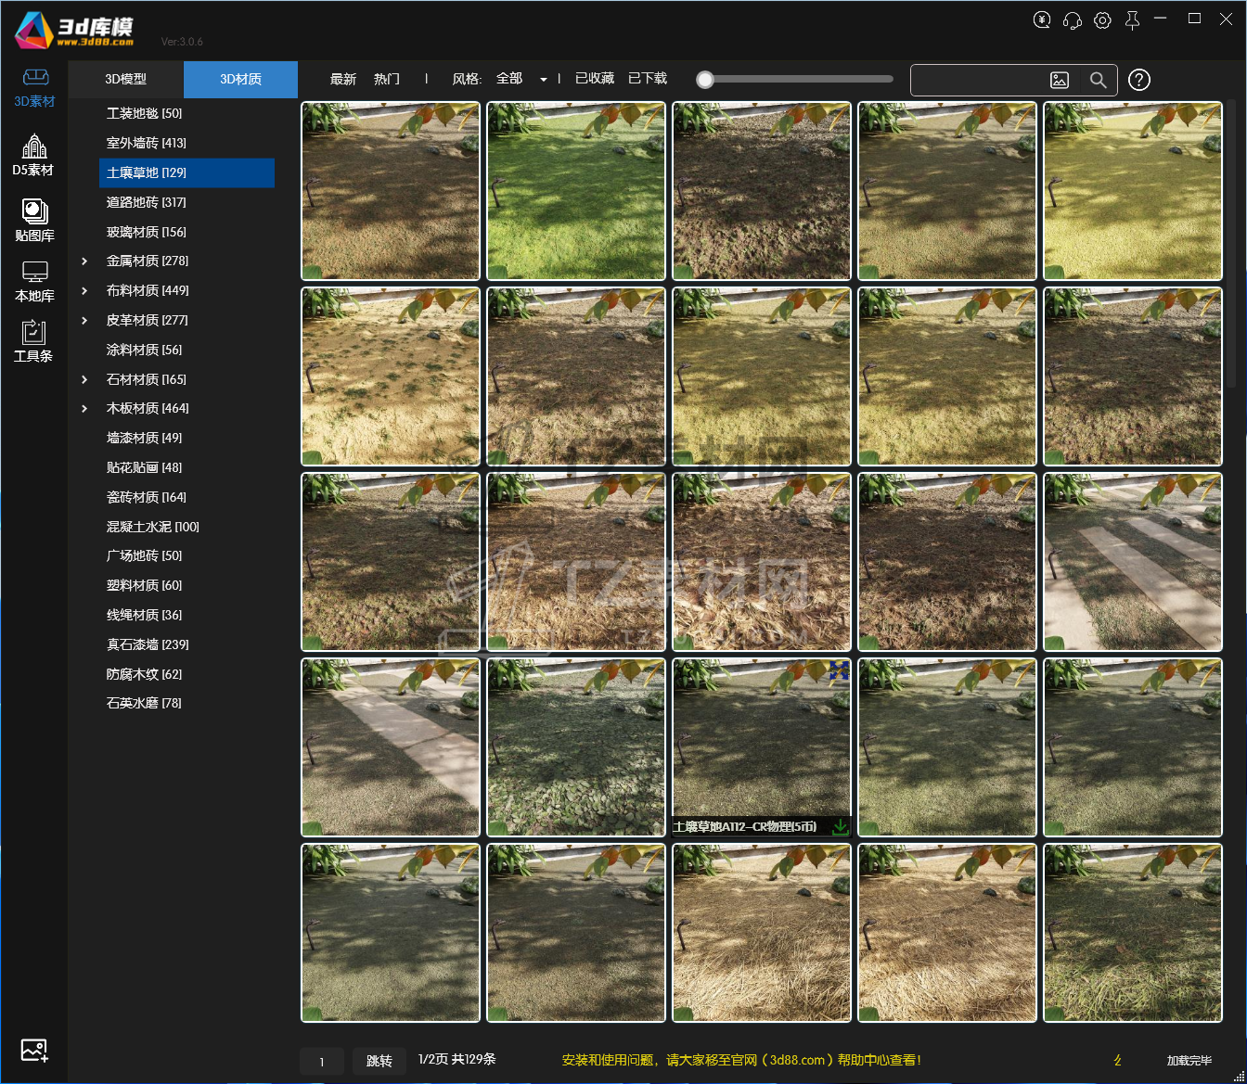Pin the window with the pushpin icon
The height and width of the screenshot is (1084, 1247).
[1132, 20]
